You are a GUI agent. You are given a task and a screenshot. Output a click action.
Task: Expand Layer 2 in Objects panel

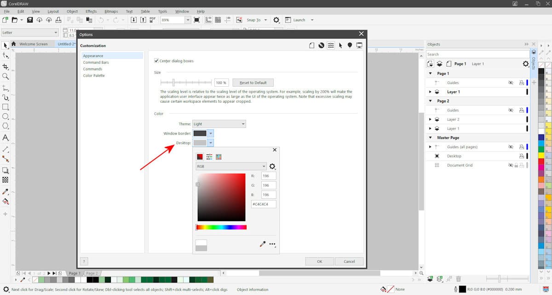[430, 119]
